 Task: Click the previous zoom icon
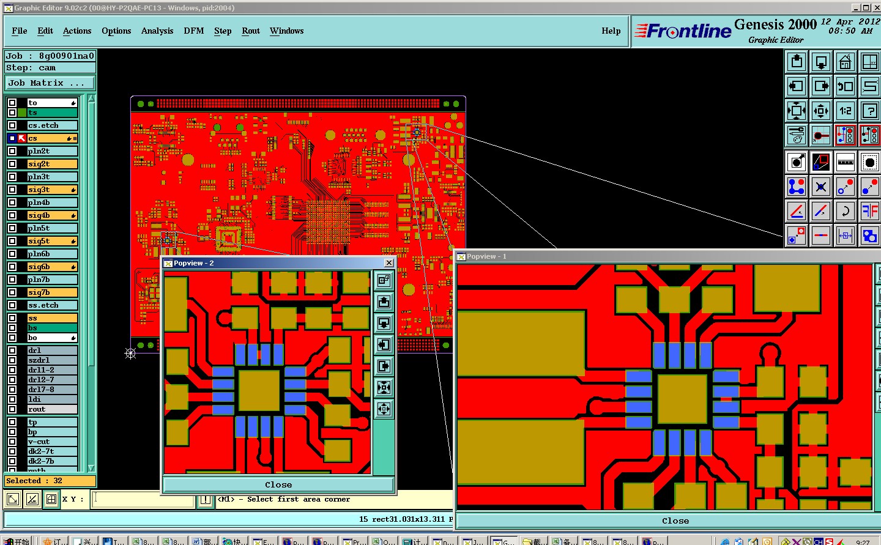(x=846, y=86)
